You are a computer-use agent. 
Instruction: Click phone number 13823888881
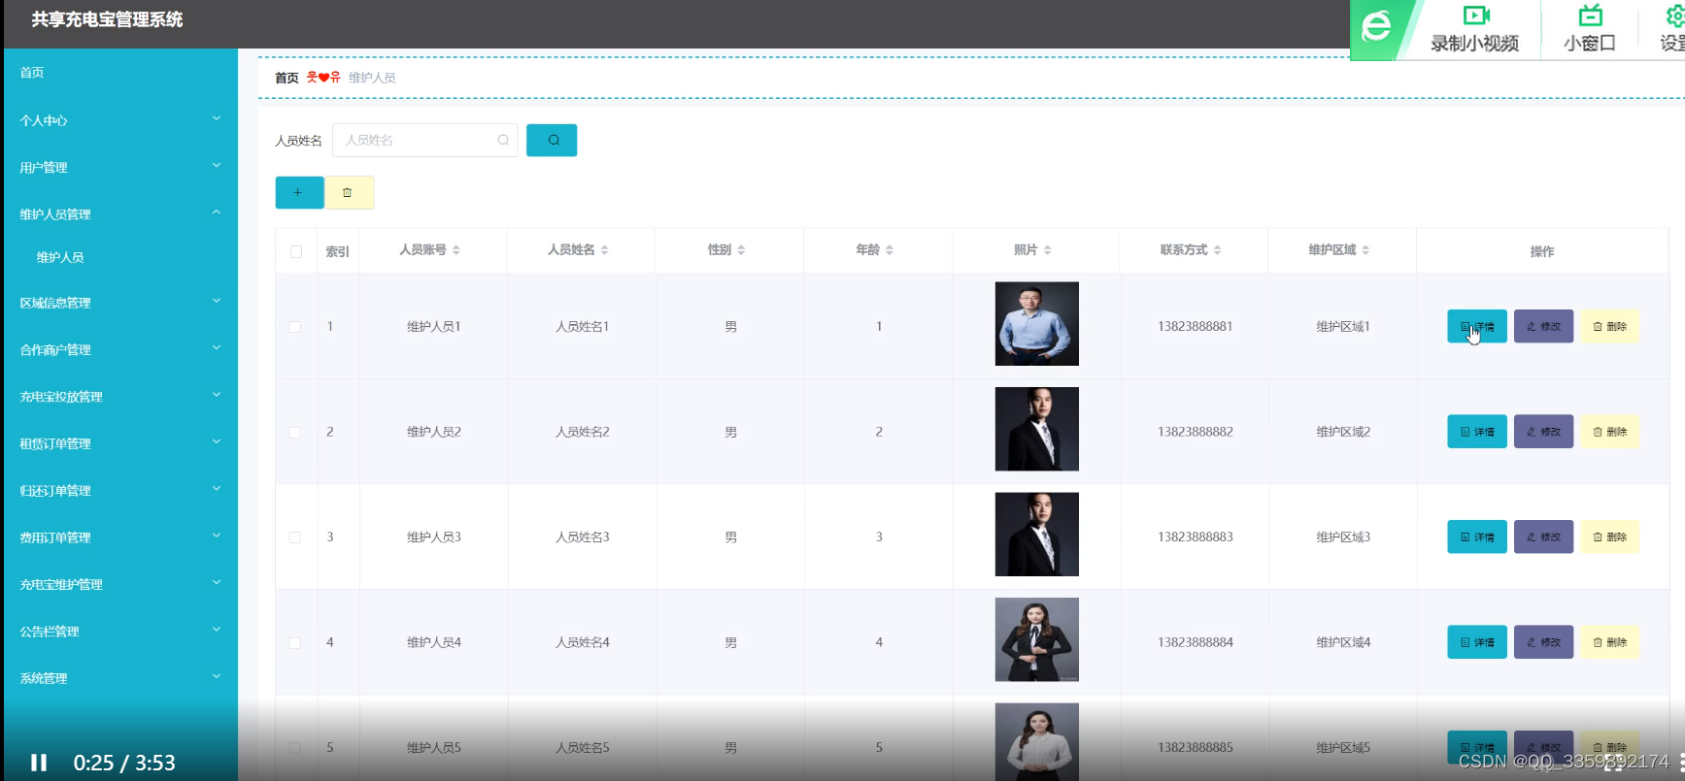tap(1195, 326)
